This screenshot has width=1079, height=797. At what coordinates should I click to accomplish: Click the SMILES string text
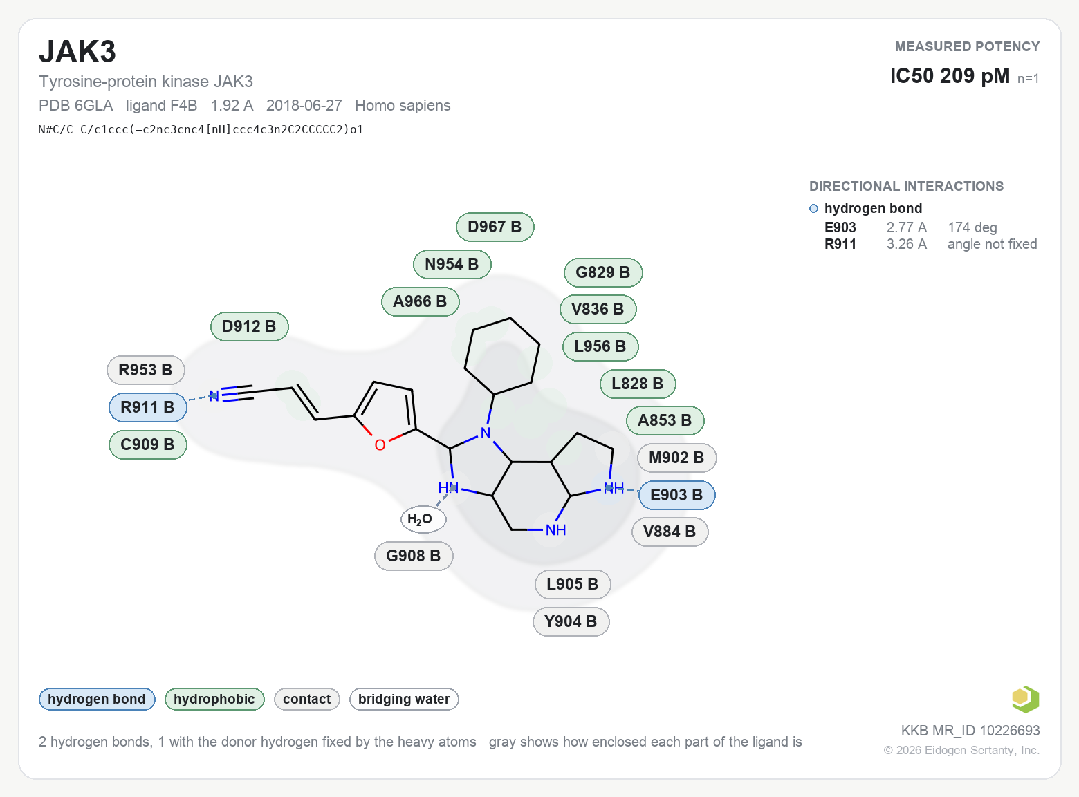coord(201,129)
